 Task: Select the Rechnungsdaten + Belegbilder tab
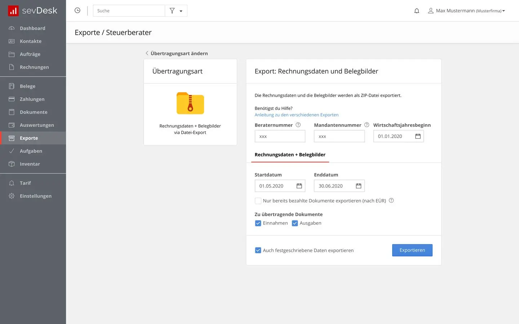[x=290, y=155]
